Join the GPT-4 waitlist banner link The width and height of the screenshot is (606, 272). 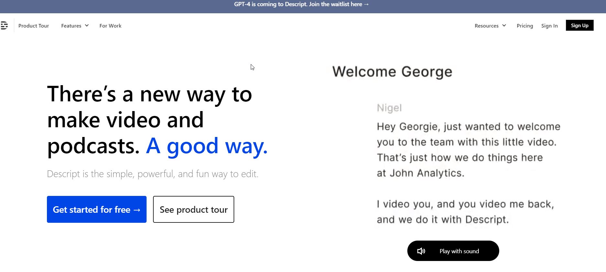301,4
